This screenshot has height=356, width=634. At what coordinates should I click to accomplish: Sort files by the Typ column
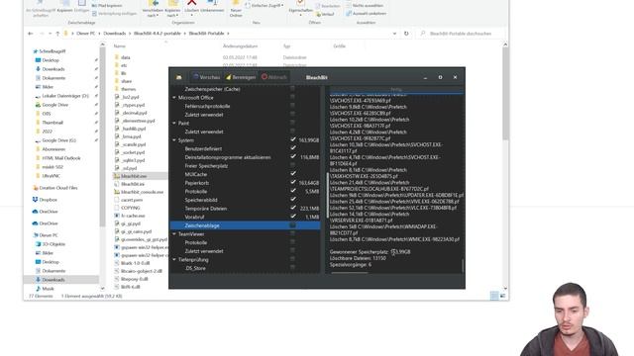(x=286, y=46)
